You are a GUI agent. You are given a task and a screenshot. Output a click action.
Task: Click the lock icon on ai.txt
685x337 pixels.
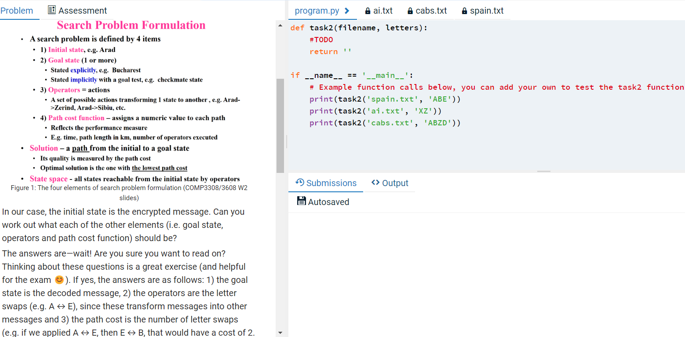tap(368, 11)
